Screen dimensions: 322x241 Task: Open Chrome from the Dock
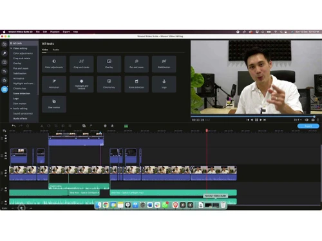(x=106, y=205)
